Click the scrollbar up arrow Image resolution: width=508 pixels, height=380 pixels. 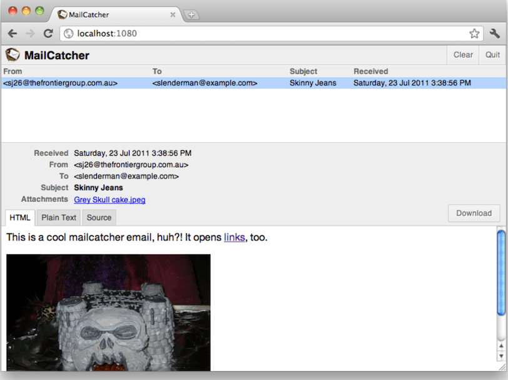501,346
